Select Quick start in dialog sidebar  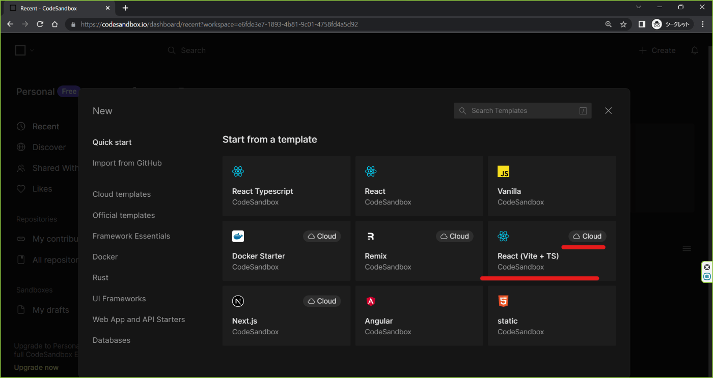112,142
